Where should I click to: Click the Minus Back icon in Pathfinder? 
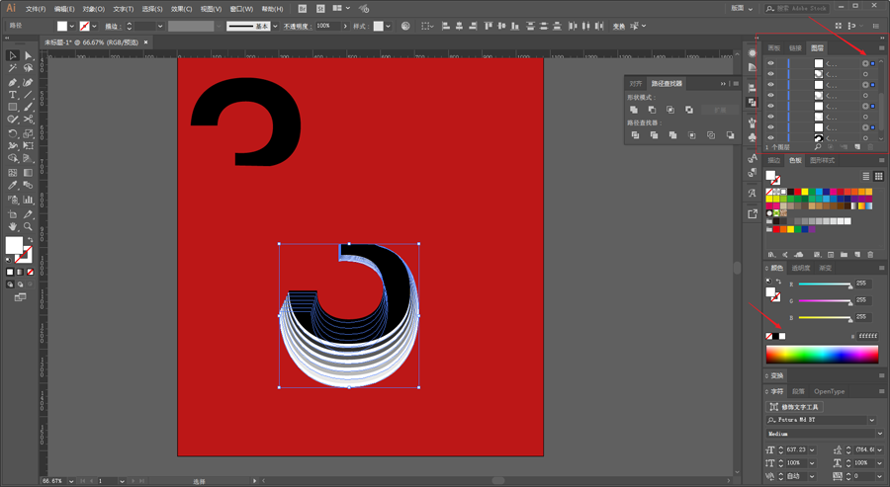(730, 135)
